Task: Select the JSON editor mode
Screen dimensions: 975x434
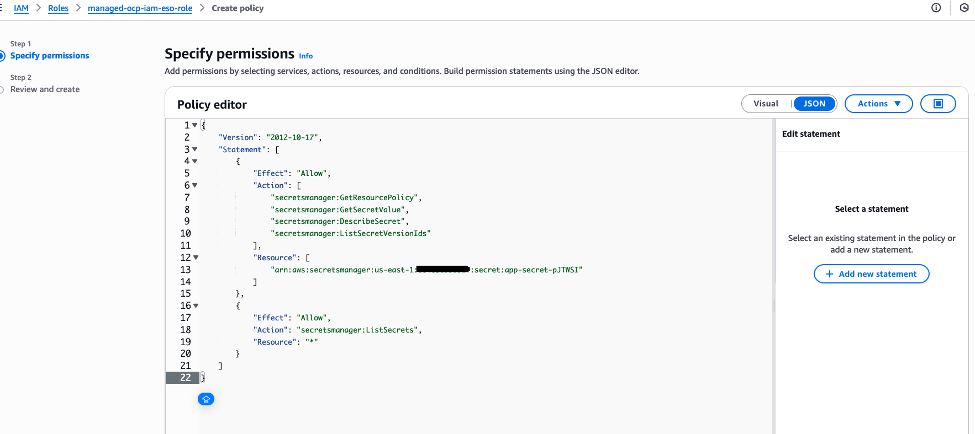Action: point(814,104)
